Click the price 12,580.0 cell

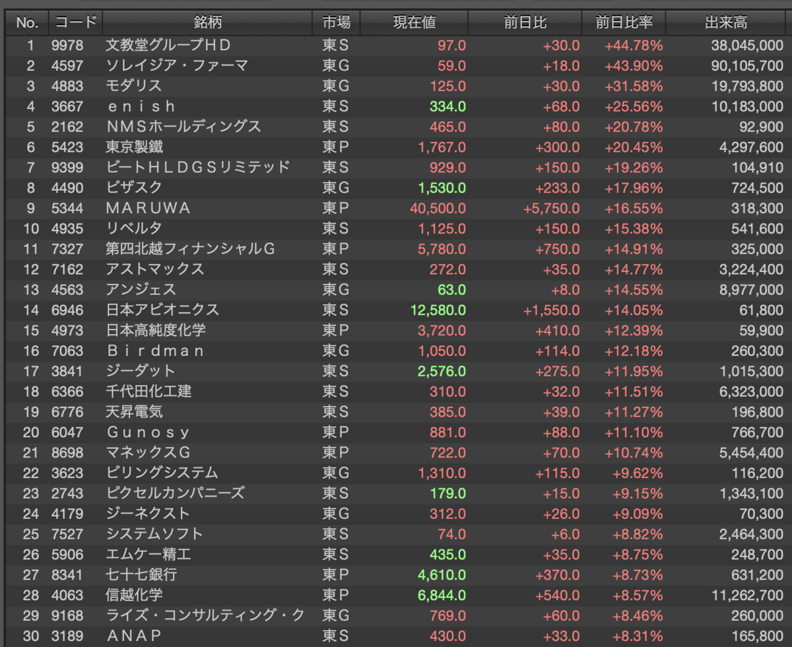click(x=438, y=310)
